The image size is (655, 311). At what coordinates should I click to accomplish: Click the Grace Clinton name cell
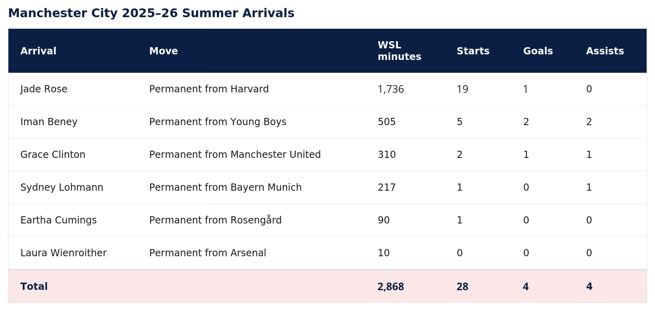tap(53, 155)
